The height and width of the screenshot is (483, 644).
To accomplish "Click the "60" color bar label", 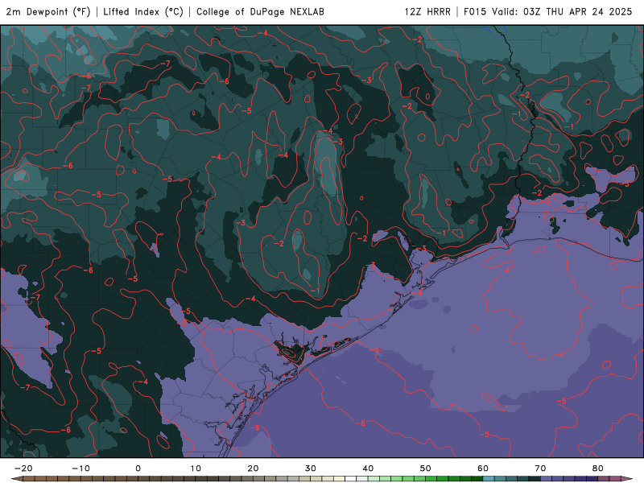I will [x=483, y=469].
